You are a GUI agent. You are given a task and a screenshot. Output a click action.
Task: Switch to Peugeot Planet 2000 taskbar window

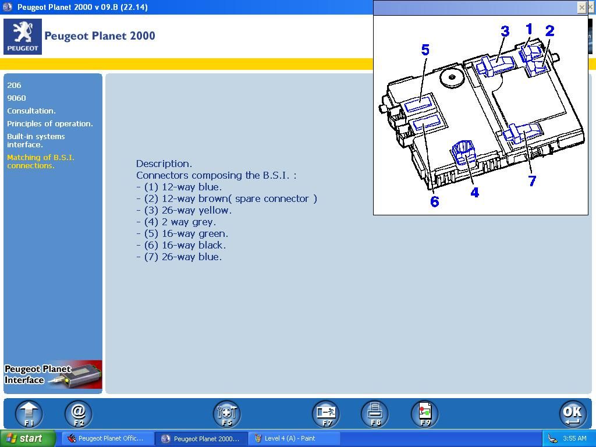tap(201, 438)
